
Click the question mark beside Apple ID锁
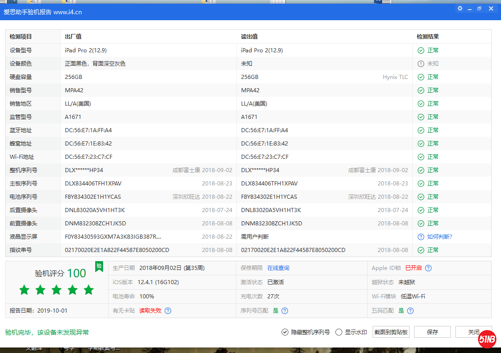[x=428, y=268]
